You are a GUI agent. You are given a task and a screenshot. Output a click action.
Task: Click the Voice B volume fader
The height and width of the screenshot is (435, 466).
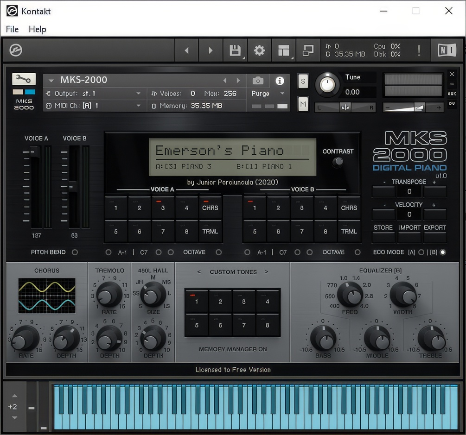[x=73, y=187]
